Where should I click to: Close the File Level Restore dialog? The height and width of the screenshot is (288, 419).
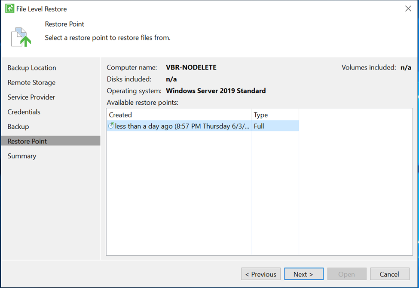point(408,9)
